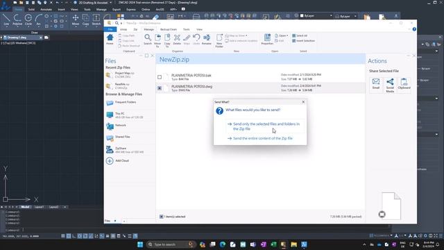Viewport: 444px width, 250px height.
Task: Click Select All in WinZip ribbon
Action: coord(300,35)
